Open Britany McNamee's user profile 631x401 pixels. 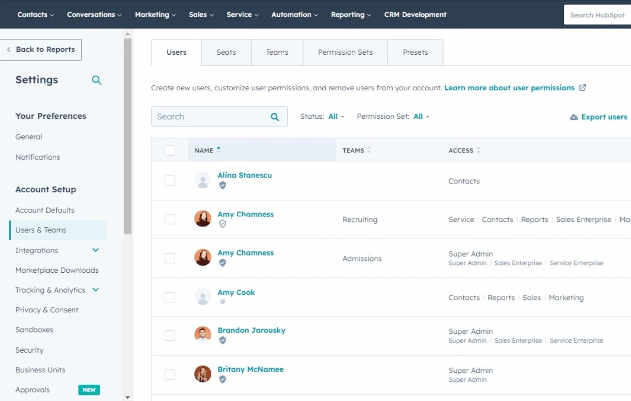coord(251,369)
